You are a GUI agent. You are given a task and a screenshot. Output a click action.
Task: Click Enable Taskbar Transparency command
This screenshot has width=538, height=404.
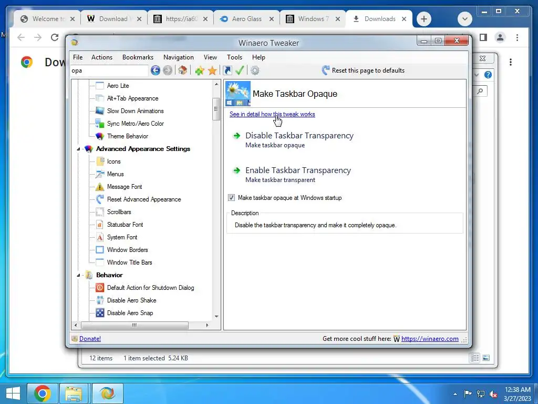coord(298,170)
